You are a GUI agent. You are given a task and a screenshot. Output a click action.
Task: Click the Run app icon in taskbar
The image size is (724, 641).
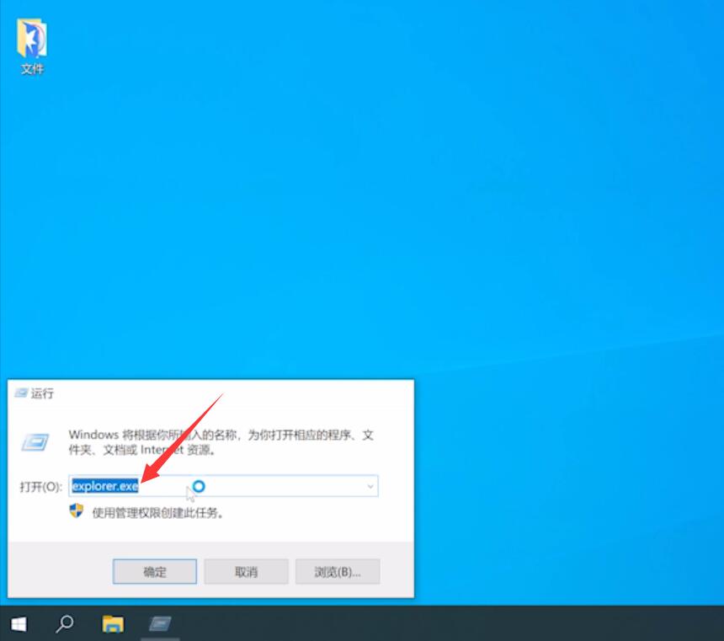(x=160, y=624)
